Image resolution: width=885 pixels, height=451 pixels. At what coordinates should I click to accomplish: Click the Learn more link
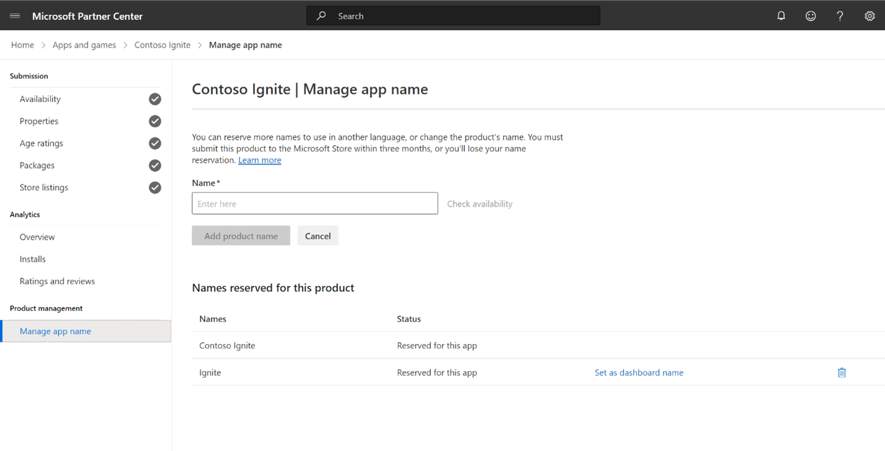point(259,160)
